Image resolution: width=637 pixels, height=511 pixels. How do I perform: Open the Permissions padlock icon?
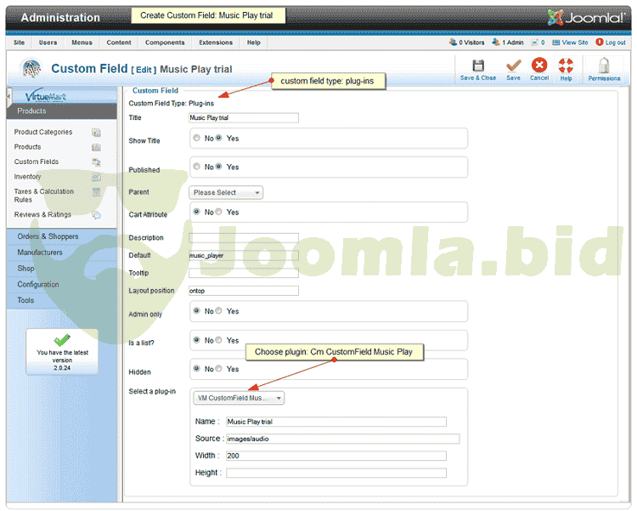[x=604, y=65]
